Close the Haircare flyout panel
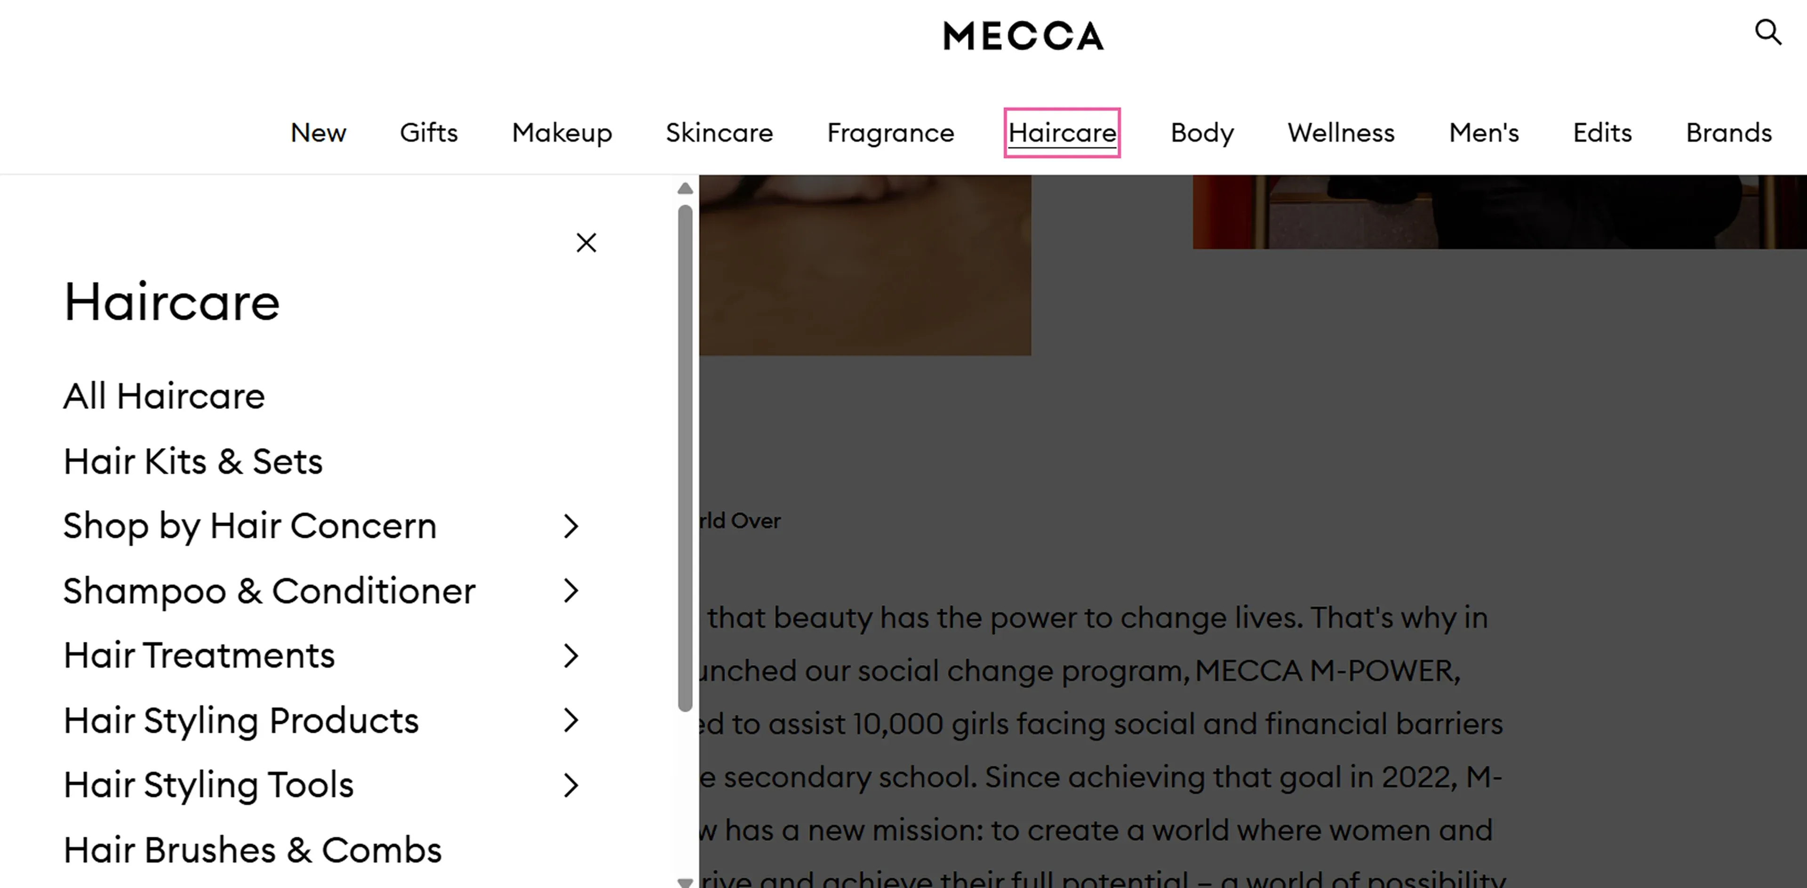The image size is (1807, 888). click(x=586, y=242)
